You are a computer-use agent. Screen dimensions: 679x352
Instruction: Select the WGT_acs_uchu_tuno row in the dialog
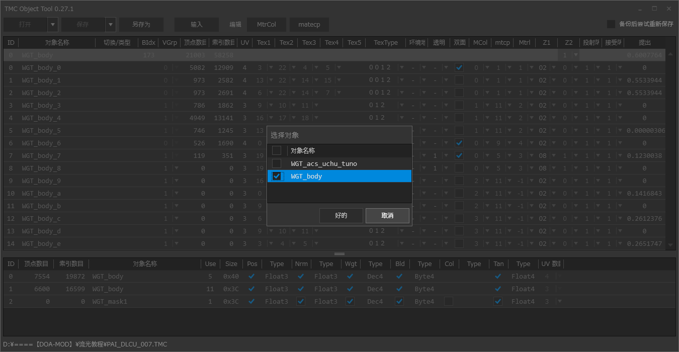tap(339, 163)
